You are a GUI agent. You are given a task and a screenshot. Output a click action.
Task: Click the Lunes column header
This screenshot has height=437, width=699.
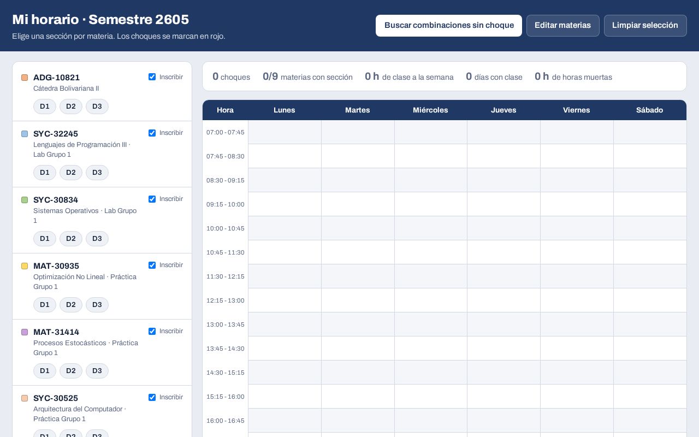point(285,110)
